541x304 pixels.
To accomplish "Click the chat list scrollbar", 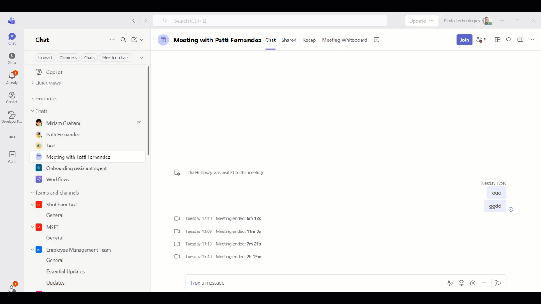I will 148,111.
